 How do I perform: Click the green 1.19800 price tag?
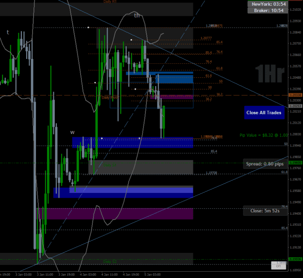295,163
